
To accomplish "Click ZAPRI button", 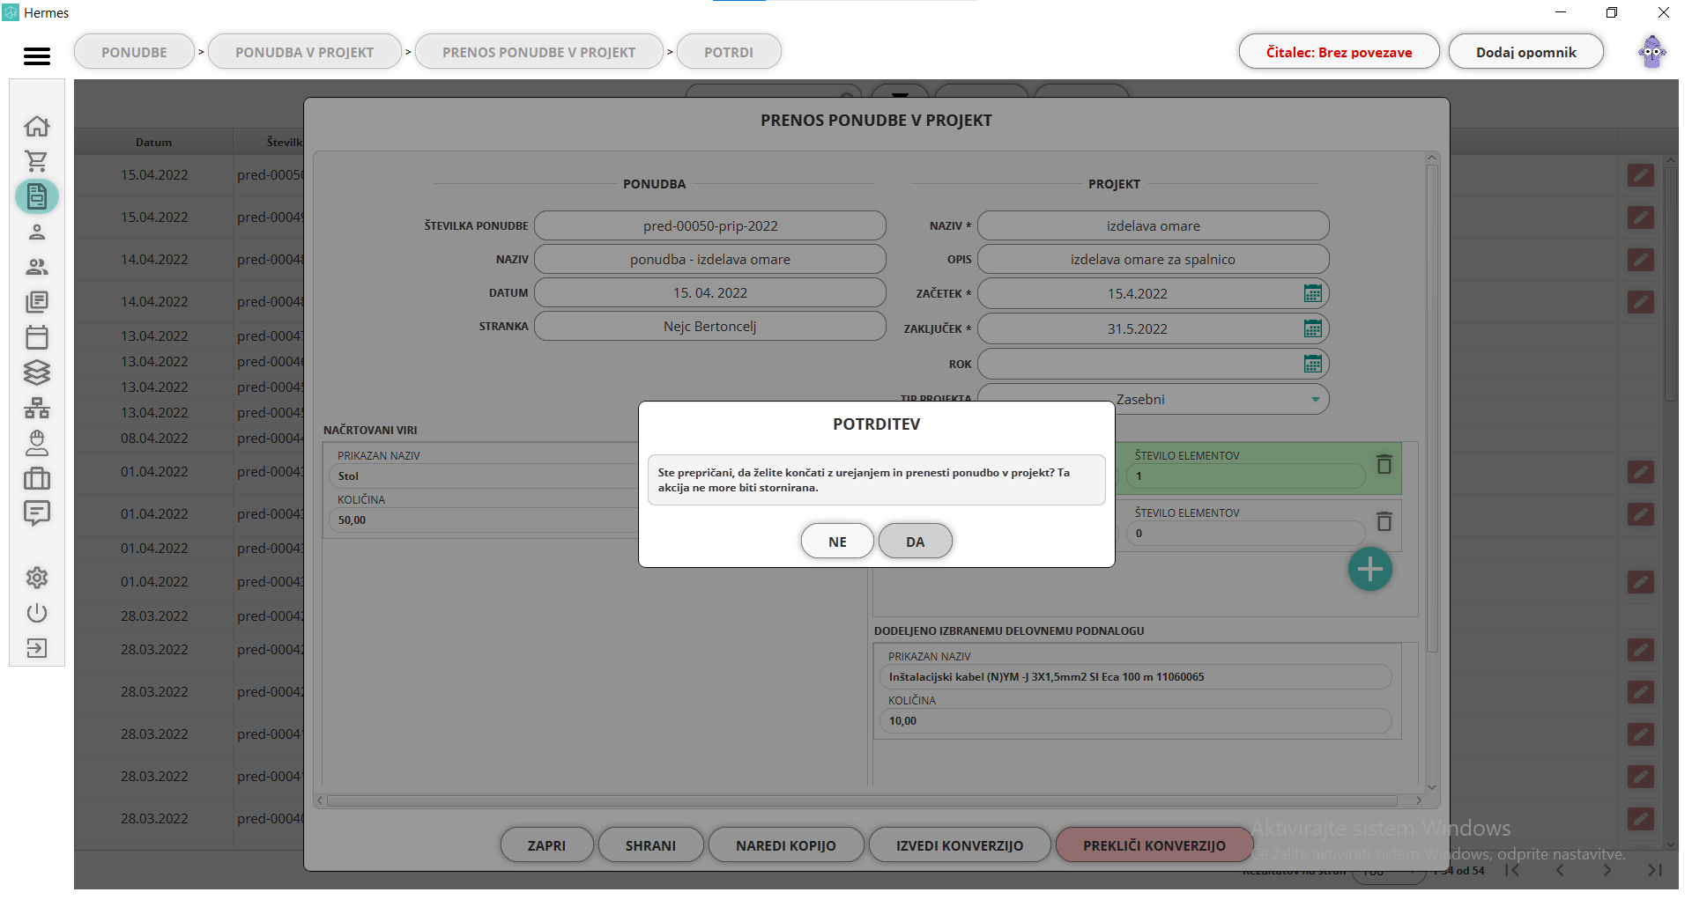I will click(x=546, y=845).
